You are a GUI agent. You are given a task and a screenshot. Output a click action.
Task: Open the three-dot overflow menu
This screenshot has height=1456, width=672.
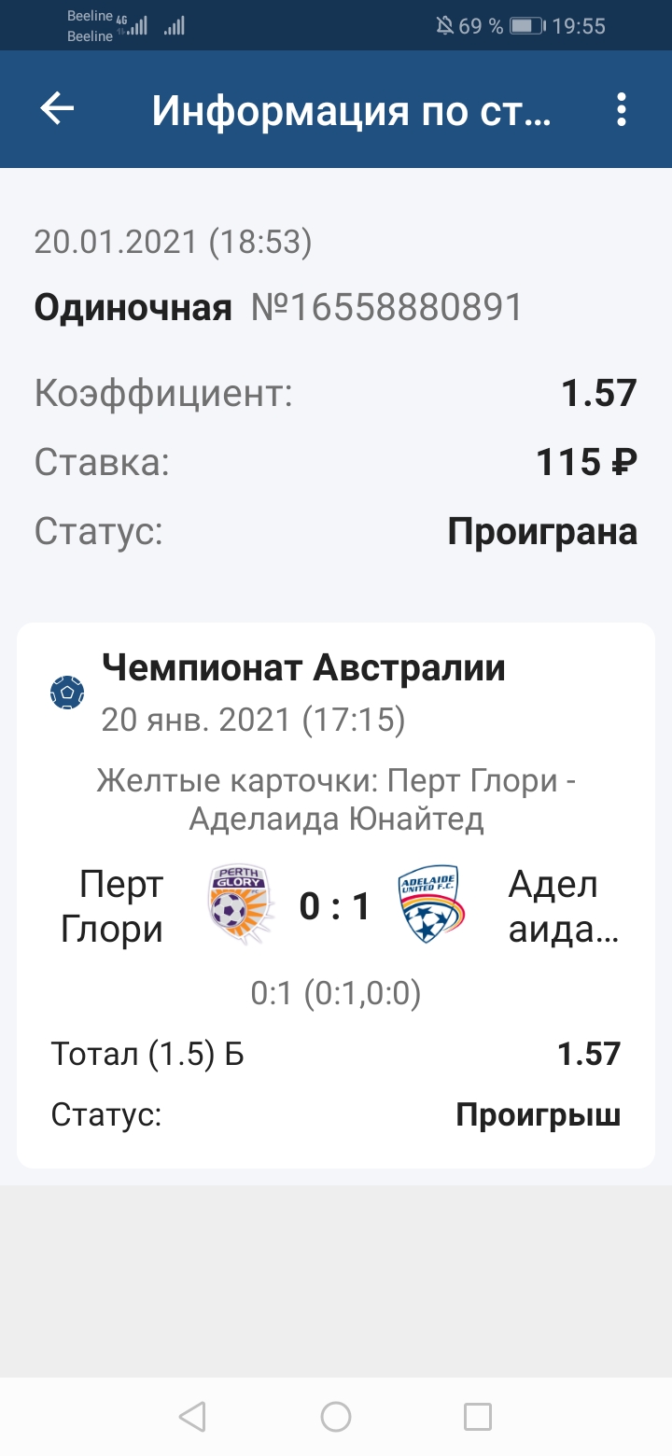click(x=622, y=110)
